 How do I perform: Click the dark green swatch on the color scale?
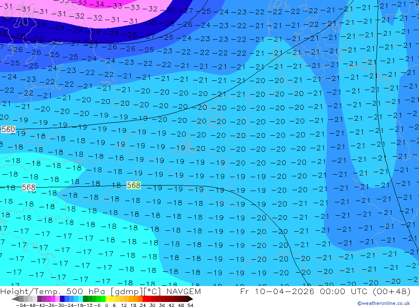(85, 299)
